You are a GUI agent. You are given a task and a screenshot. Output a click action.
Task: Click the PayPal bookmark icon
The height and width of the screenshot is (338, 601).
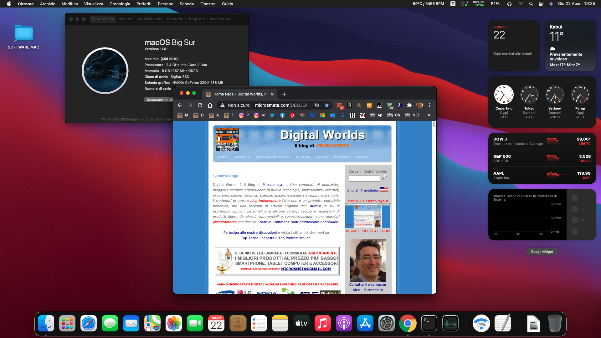(342, 115)
